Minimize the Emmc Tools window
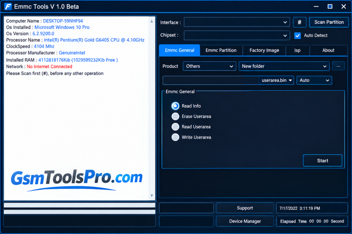352x234 pixels. click(316, 7)
